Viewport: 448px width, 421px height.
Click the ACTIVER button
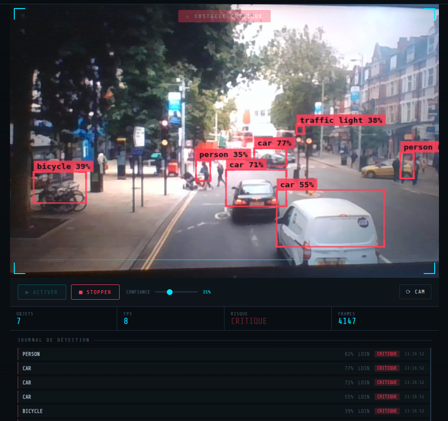point(42,292)
